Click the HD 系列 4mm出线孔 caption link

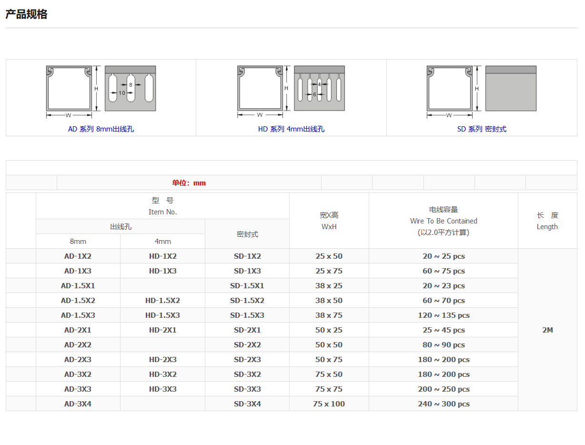click(291, 129)
